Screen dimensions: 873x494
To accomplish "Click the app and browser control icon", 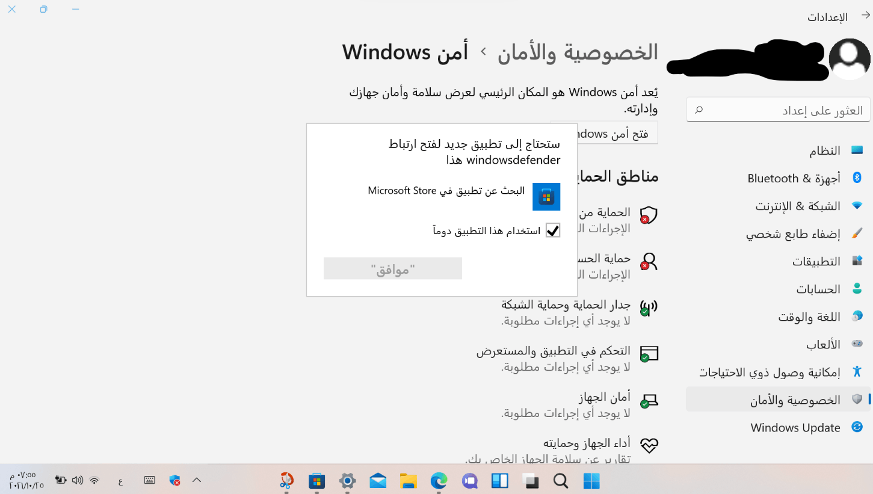I will 649,354.
